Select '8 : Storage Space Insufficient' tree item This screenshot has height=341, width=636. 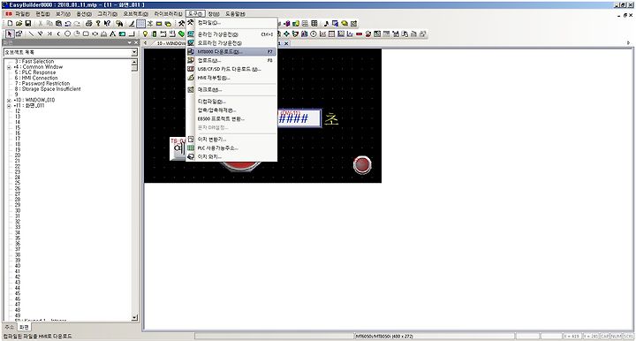(x=48, y=89)
